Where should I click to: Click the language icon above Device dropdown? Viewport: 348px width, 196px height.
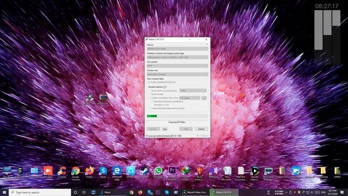(207, 45)
